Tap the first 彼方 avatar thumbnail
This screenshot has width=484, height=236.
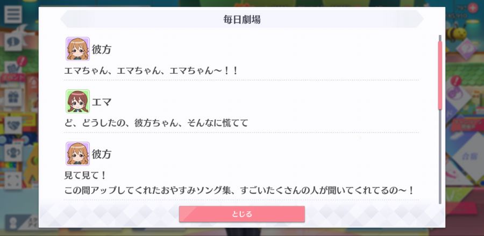click(x=77, y=49)
